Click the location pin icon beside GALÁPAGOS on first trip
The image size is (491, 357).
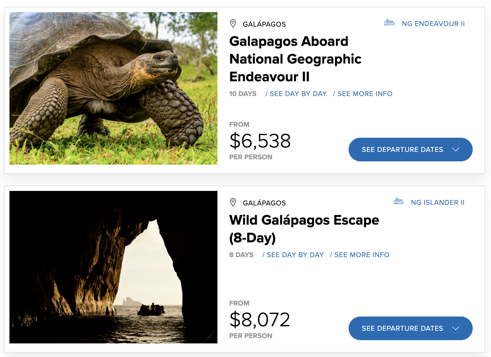[x=233, y=24]
